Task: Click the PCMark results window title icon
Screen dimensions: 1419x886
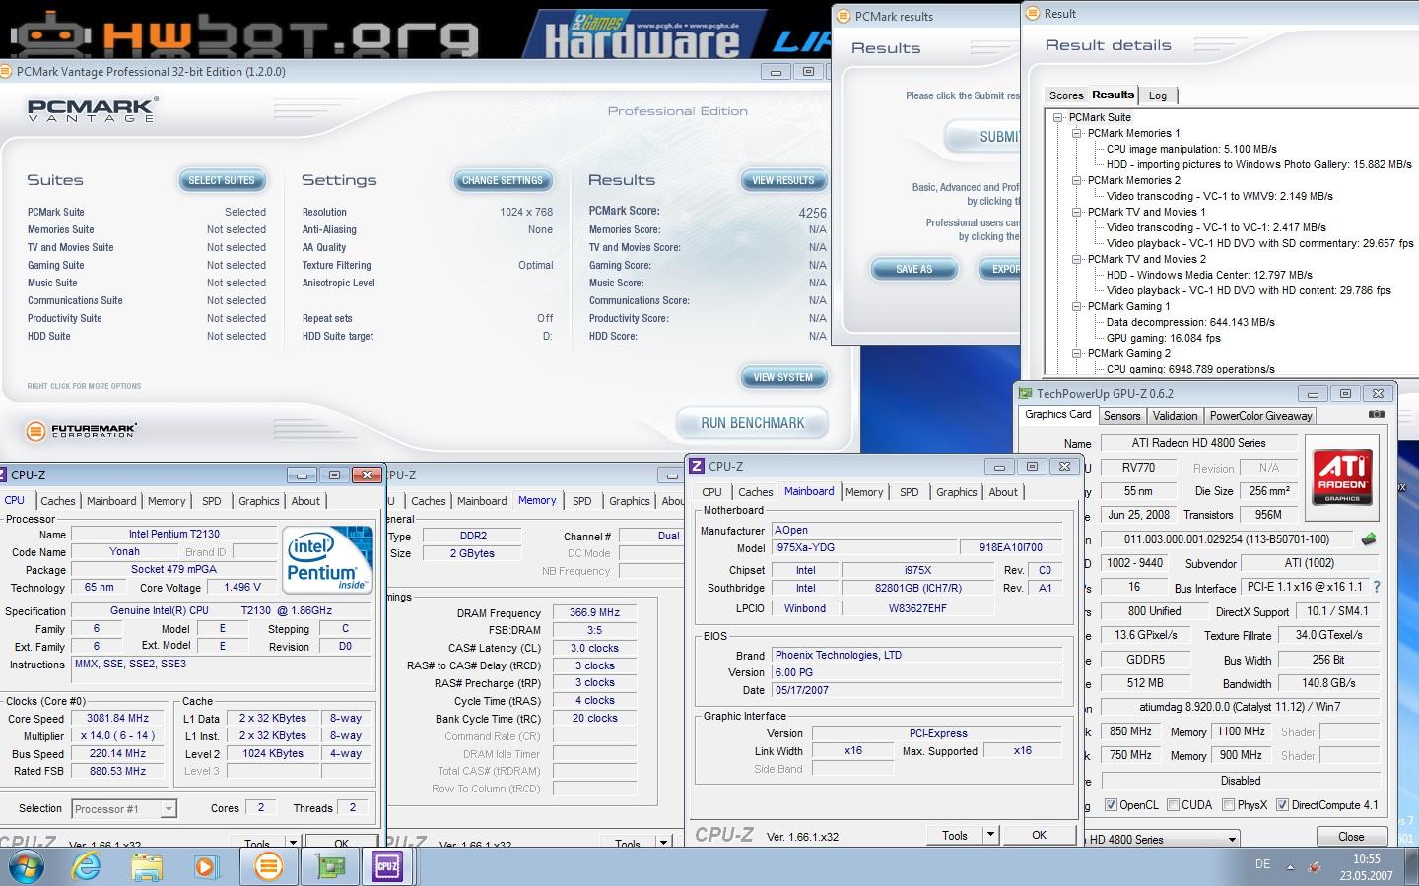Action: click(x=843, y=16)
